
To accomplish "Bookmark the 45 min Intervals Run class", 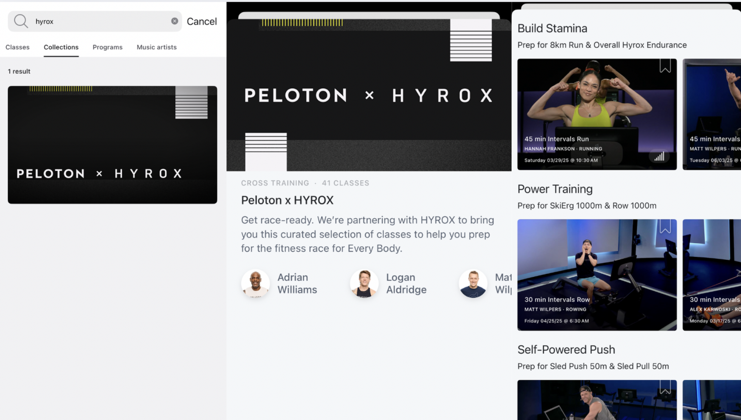I will [665, 66].
